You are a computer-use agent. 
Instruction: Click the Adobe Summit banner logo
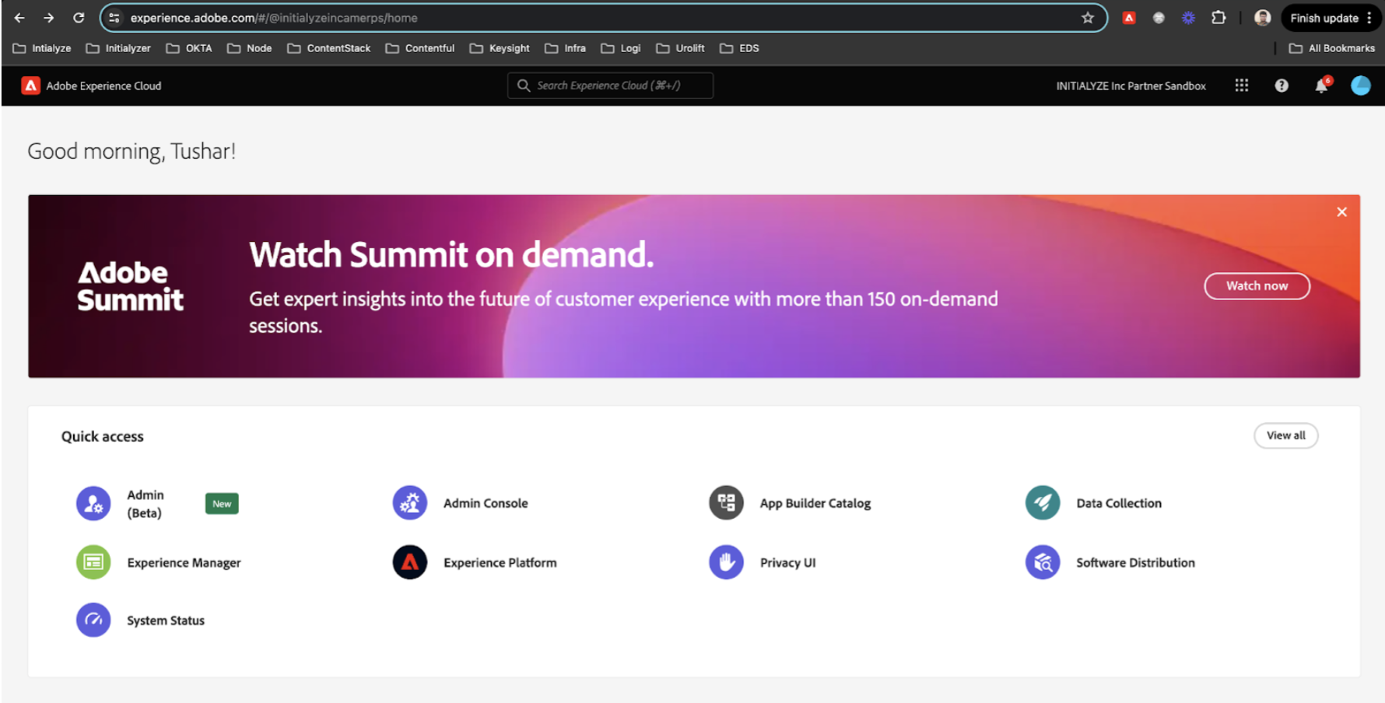(130, 286)
